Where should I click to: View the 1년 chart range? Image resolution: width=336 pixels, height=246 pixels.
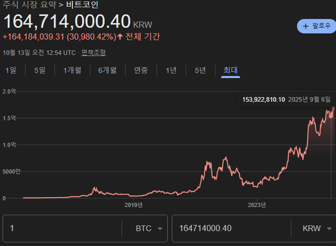tap(171, 70)
